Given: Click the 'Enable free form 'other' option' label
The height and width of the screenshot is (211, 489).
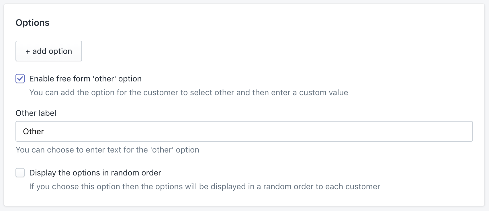Looking at the screenshot, I should (x=85, y=79).
